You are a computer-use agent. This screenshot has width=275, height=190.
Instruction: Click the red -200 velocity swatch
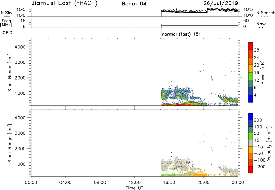(x=251, y=170)
